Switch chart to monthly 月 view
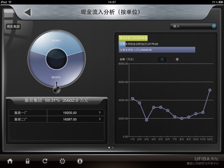Viewport: 224px width, 168px height. [x=162, y=59]
